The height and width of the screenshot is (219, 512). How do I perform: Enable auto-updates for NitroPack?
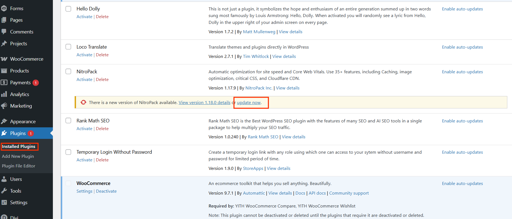pos(462,72)
